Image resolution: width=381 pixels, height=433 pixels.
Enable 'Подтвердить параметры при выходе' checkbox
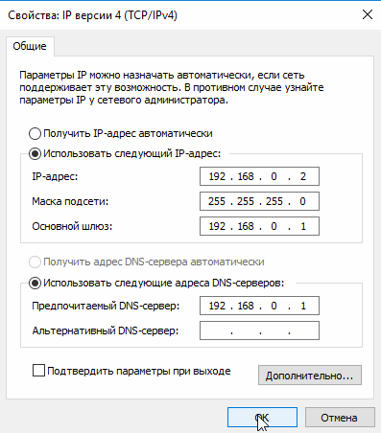[x=38, y=371]
